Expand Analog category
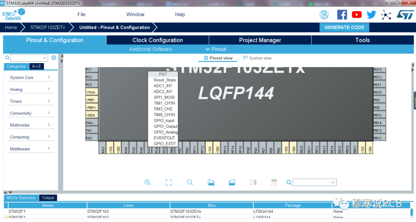416x222 pixels. point(30,89)
